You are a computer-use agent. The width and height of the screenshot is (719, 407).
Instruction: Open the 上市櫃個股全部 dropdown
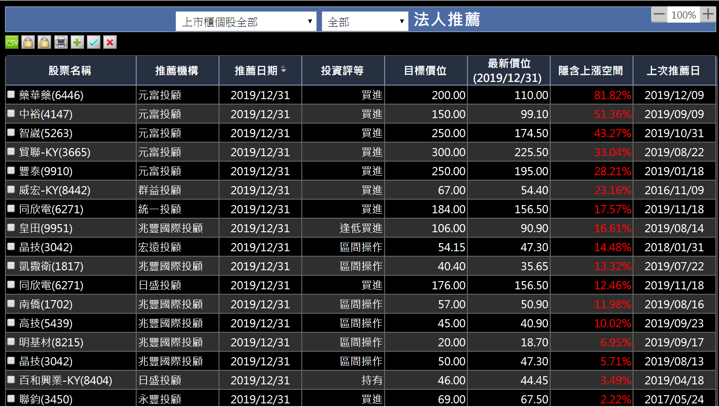[246, 22]
